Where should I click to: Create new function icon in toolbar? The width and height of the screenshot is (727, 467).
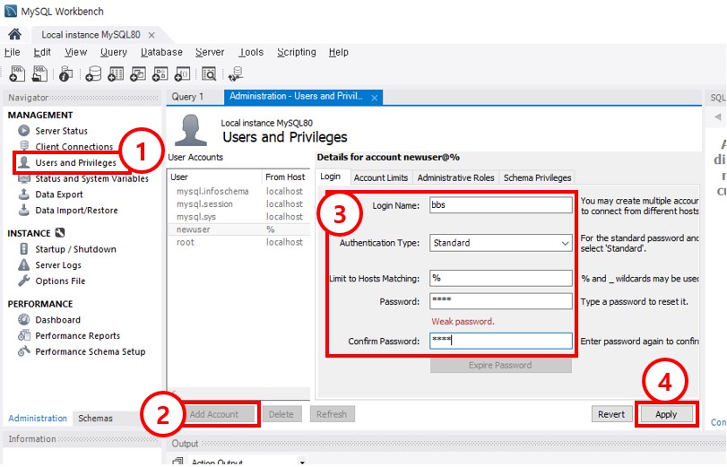point(182,74)
